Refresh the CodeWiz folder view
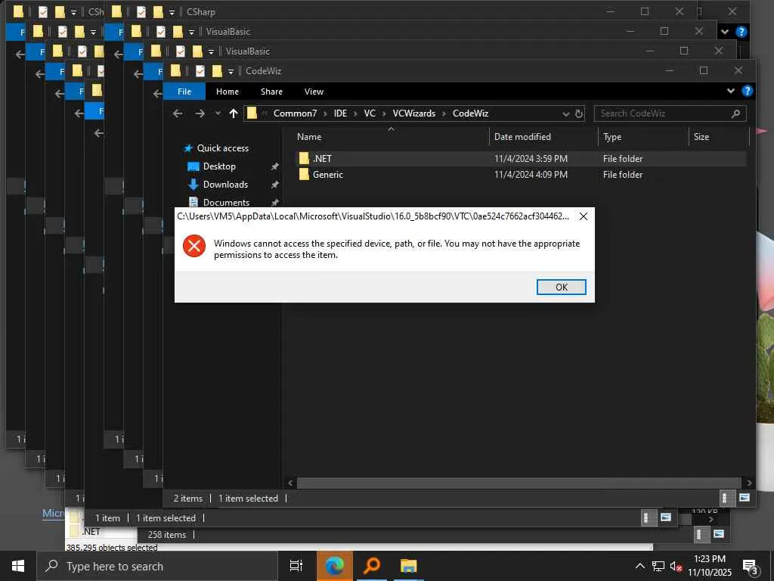This screenshot has width=774, height=581. (579, 113)
